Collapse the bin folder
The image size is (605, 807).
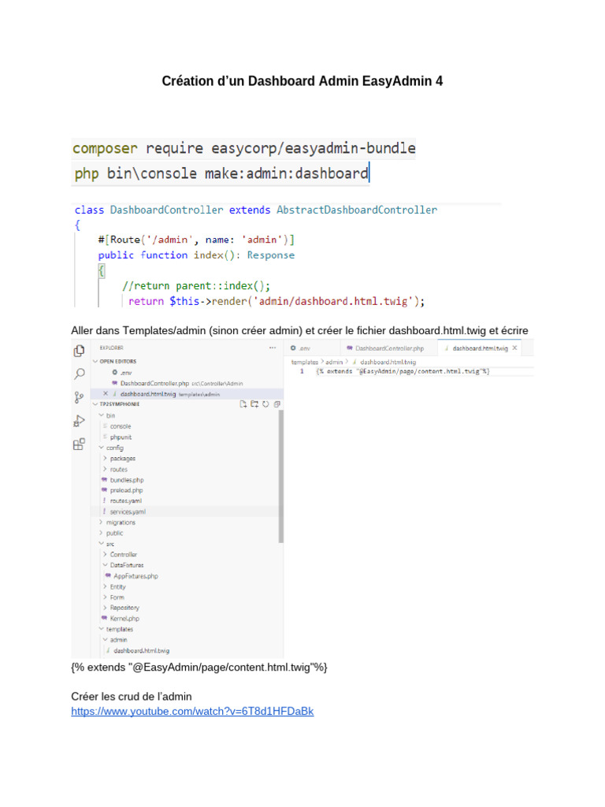coord(102,415)
